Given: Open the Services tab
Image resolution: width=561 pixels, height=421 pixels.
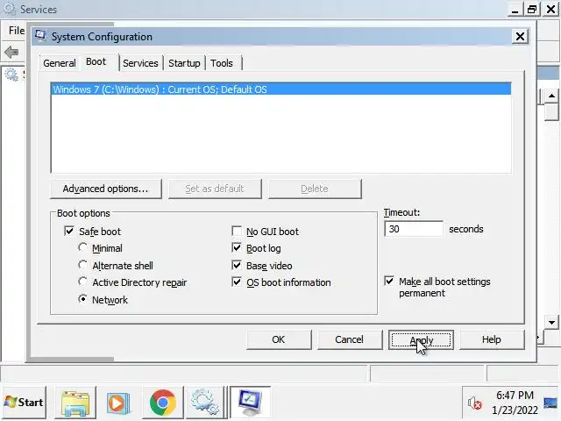Looking at the screenshot, I should [140, 63].
